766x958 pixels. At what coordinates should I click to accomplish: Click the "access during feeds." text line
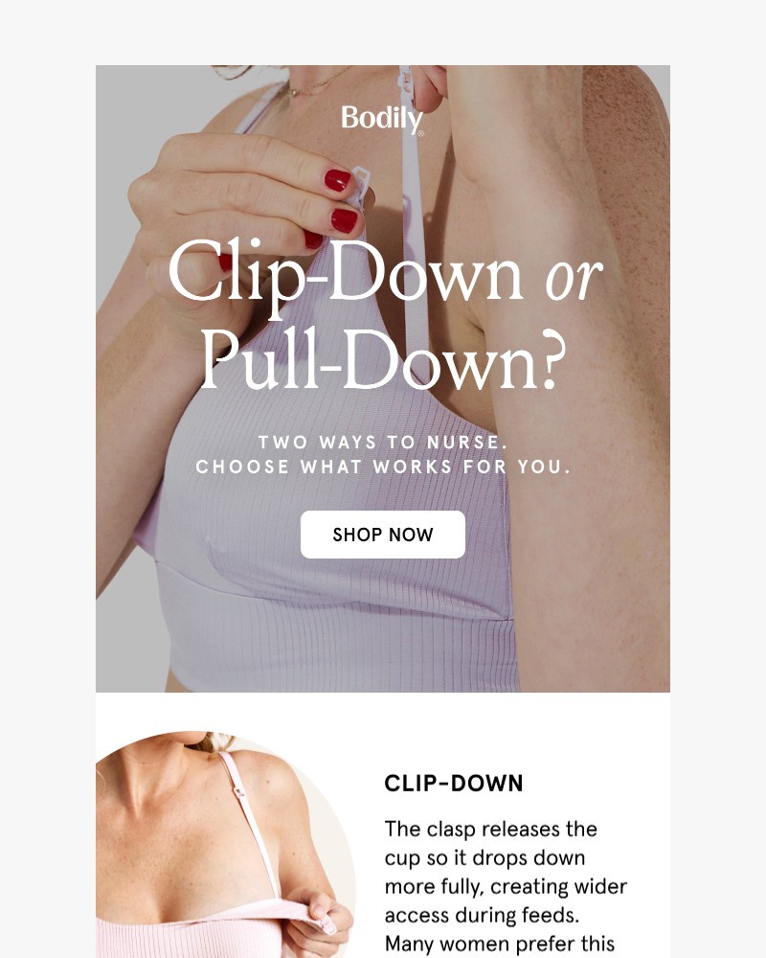point(482,915)
